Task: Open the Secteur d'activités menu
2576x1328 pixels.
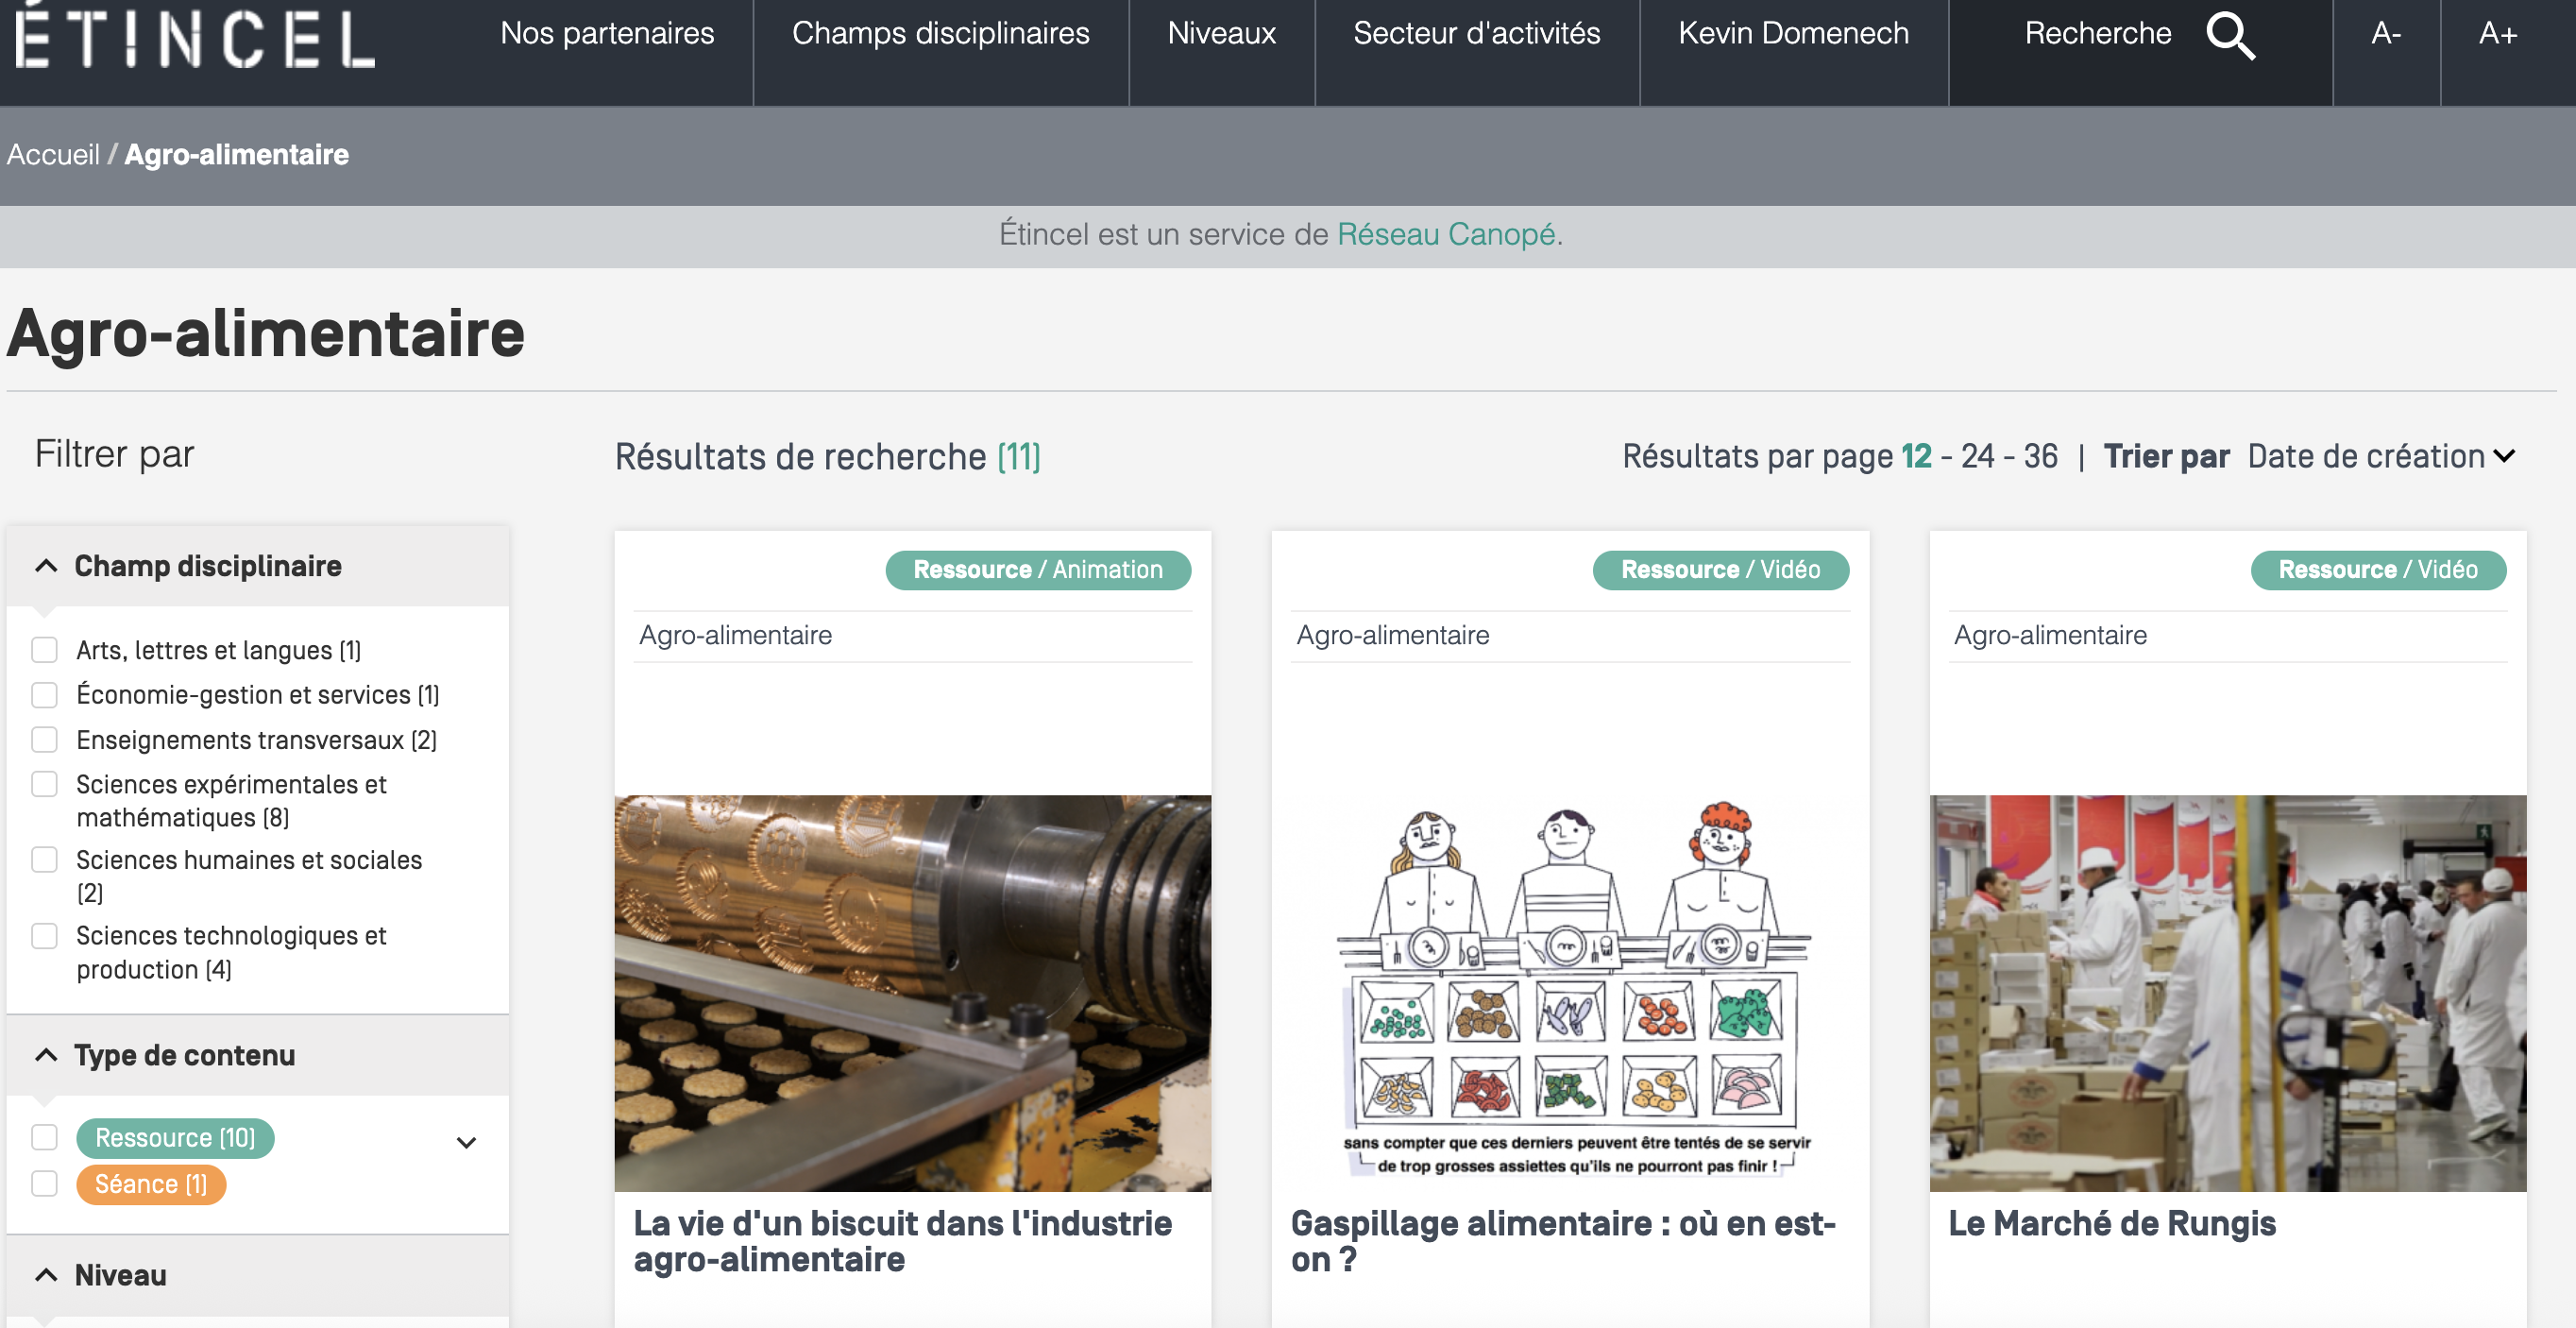Action: [x=1476, y=34]
